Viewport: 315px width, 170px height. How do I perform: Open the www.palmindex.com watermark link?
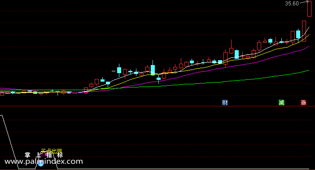click(x=44, y=161)
